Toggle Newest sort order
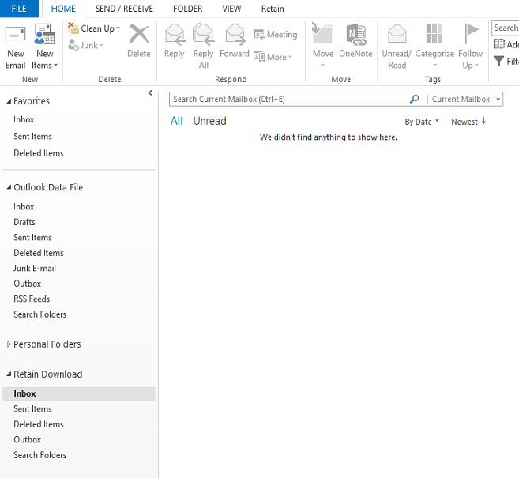 click(x=468, y=122)
